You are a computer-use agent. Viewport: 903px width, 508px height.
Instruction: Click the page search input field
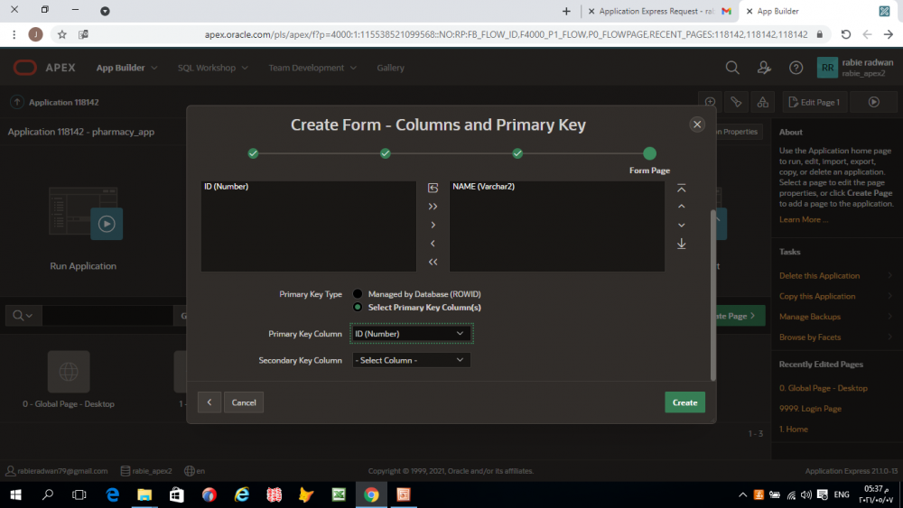[107, 315]
